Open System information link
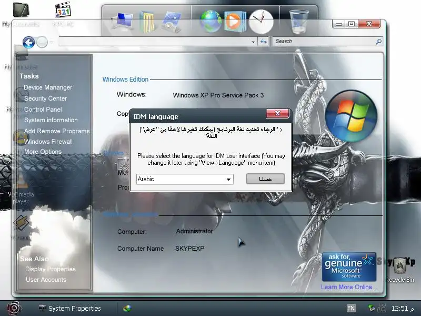Screen dimensions: 421x316 pos(51,120)
